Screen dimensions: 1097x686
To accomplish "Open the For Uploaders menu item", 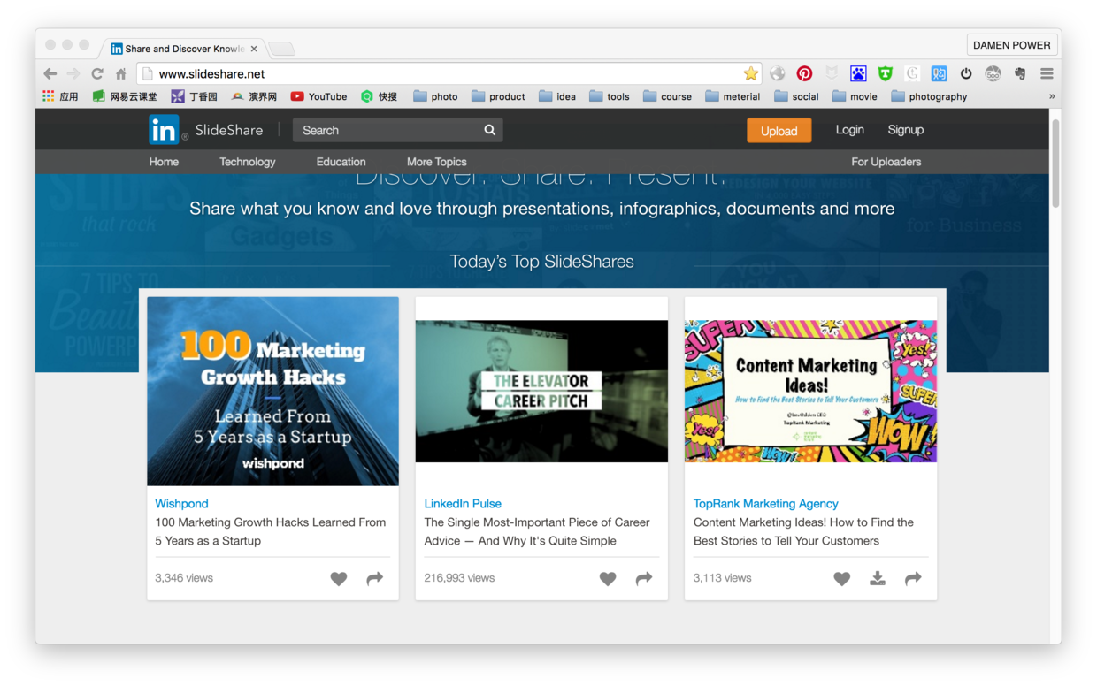I will point(886,162).
